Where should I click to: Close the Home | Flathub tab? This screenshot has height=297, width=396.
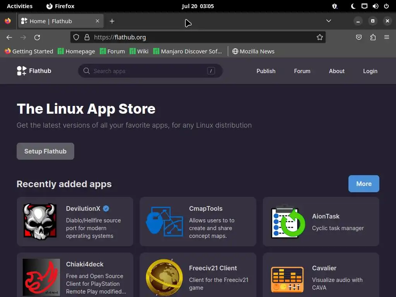pos(97,21)
